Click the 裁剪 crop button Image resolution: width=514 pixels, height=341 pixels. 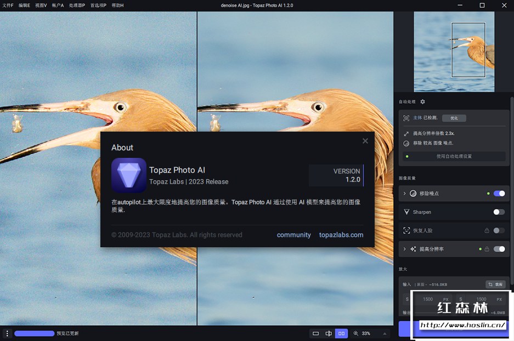click(x=495, y=285)
